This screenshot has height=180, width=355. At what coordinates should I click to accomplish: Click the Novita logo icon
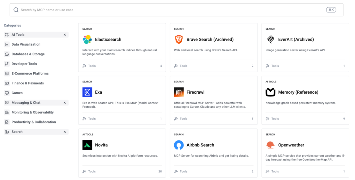coord(87,145)
